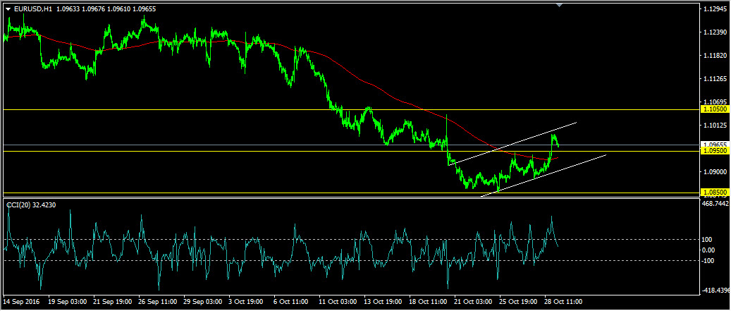
Task: Click the triangle arrow beside EURUSD,H1 title
Action: pyautogui.click(x=8, y=8)
